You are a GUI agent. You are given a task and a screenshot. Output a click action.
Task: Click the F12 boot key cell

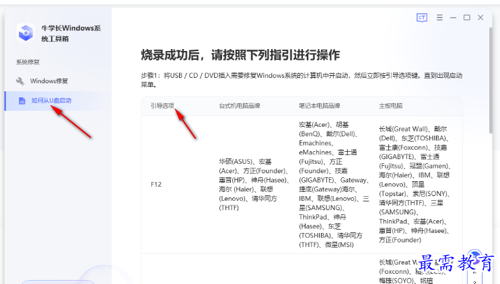tap(156, 185)
